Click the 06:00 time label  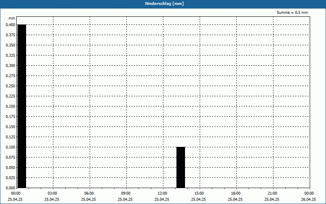coord(89,193)
